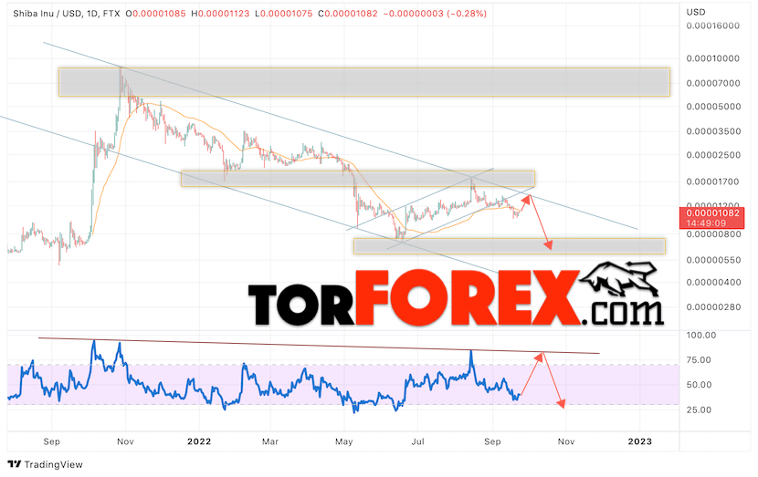
Task: Click price axis label 0.00007000
Action: tap(713, 83)
